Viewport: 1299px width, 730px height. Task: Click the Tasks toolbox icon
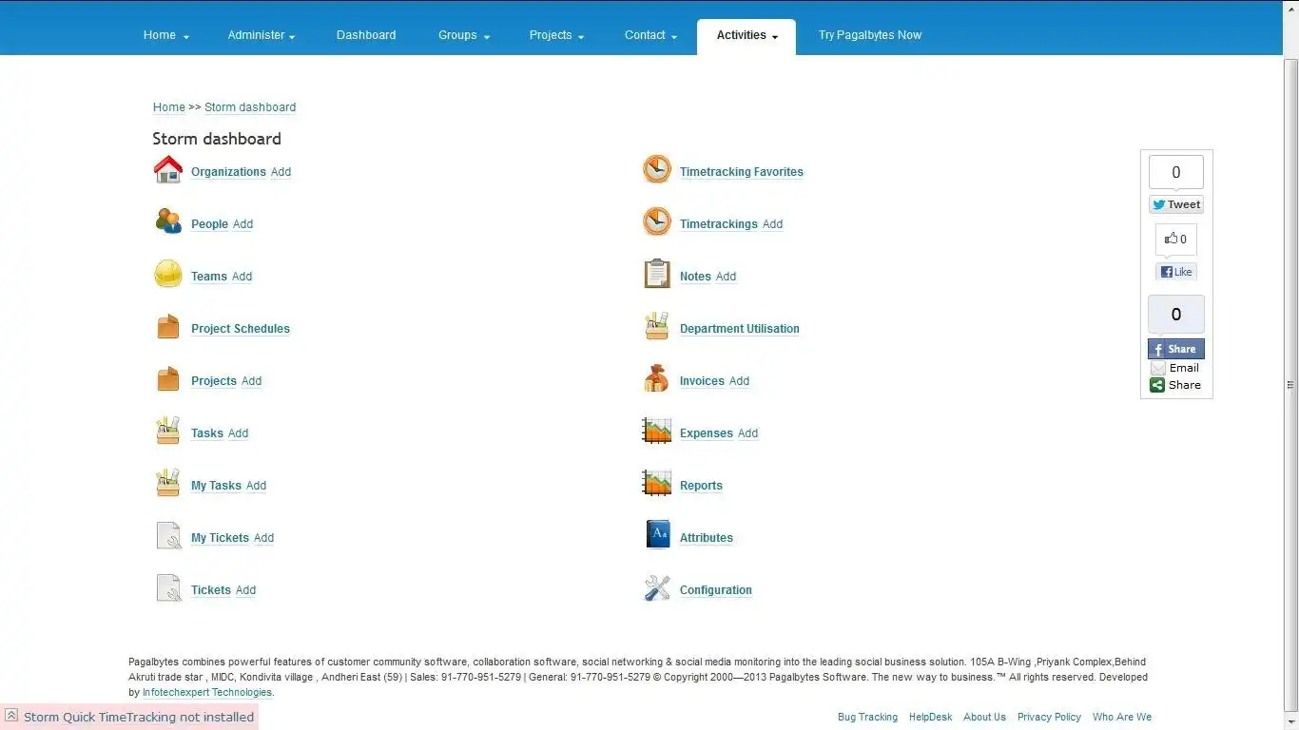168,431
